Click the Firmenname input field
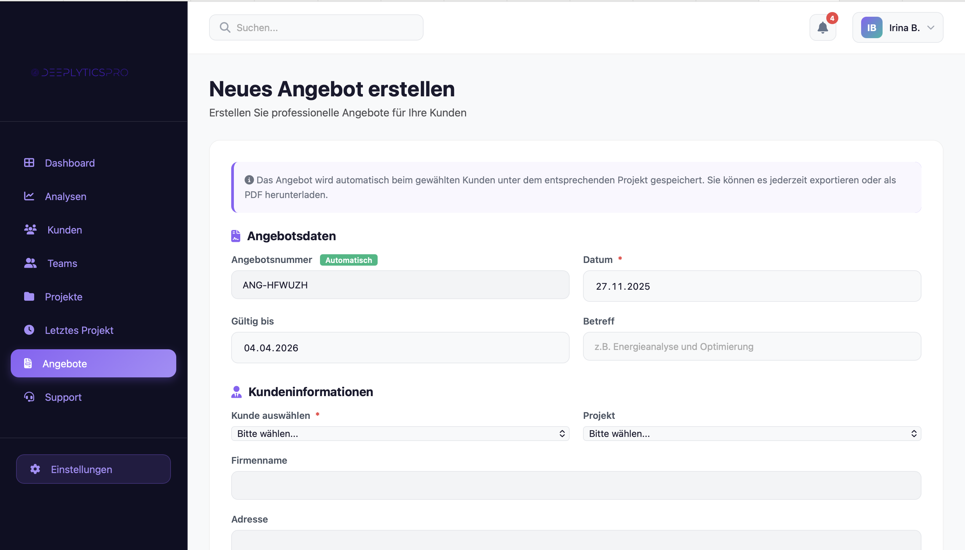Viewport: 965px width, 550px height. click(x=576, y=485)
